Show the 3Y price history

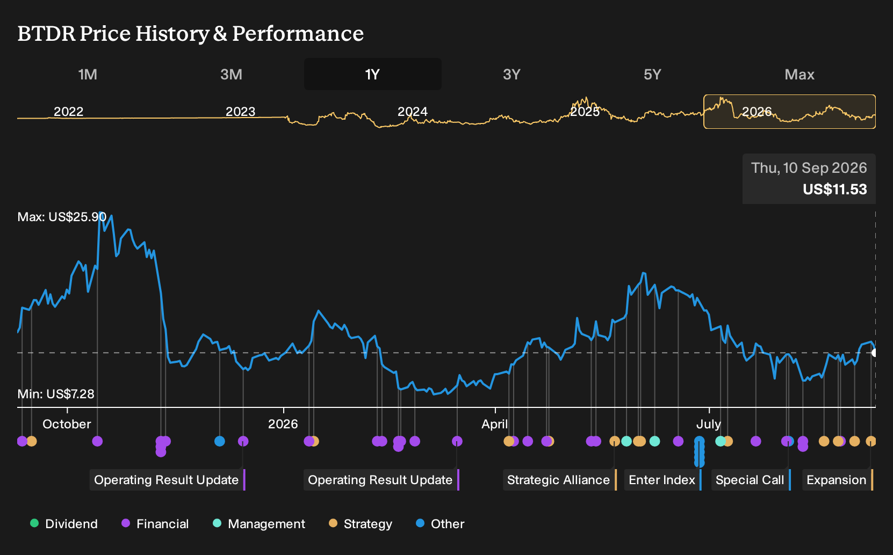point(512,74)
